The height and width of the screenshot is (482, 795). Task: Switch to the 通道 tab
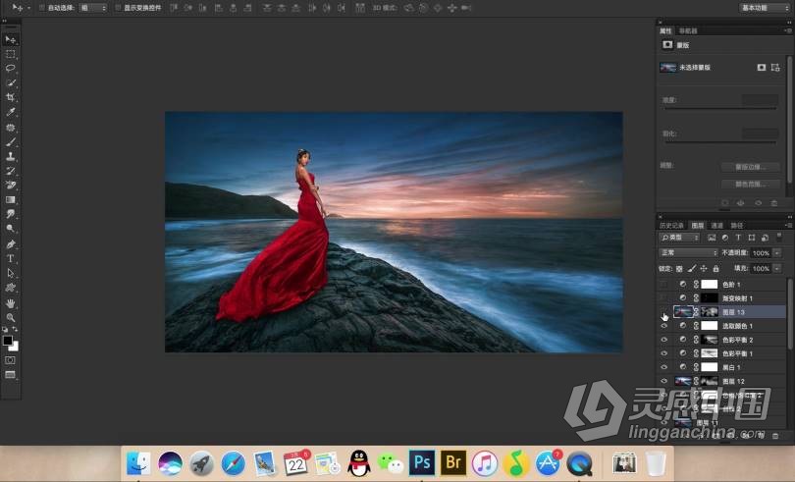(716, 225)
